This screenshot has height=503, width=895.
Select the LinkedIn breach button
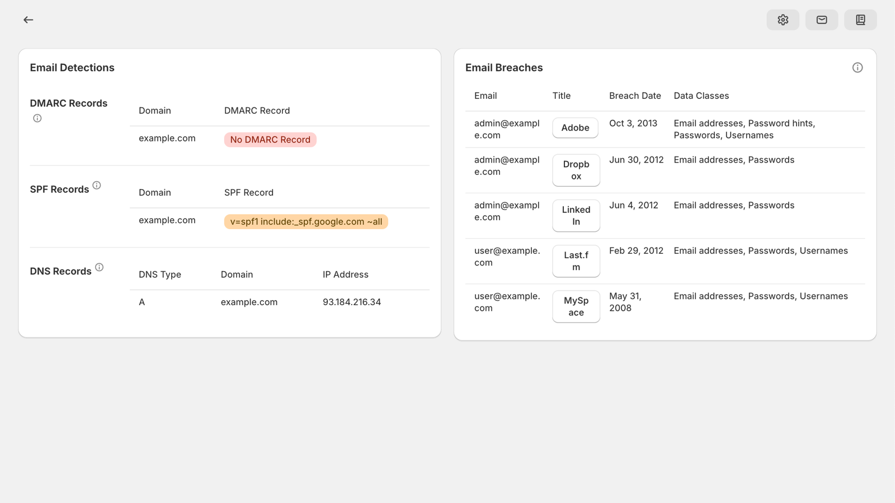coord(576,216)
